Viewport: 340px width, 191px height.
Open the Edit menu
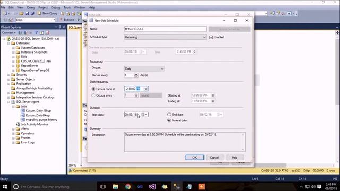(11, 7)
